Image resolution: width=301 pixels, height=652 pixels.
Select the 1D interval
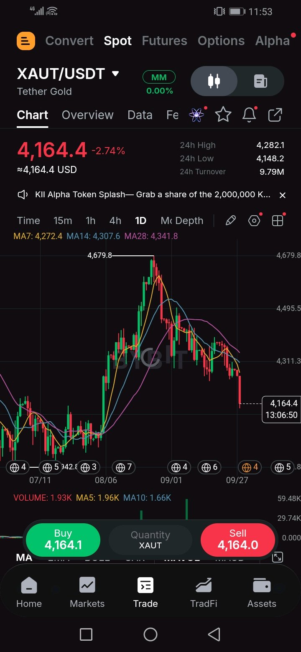tap(140, 221)
